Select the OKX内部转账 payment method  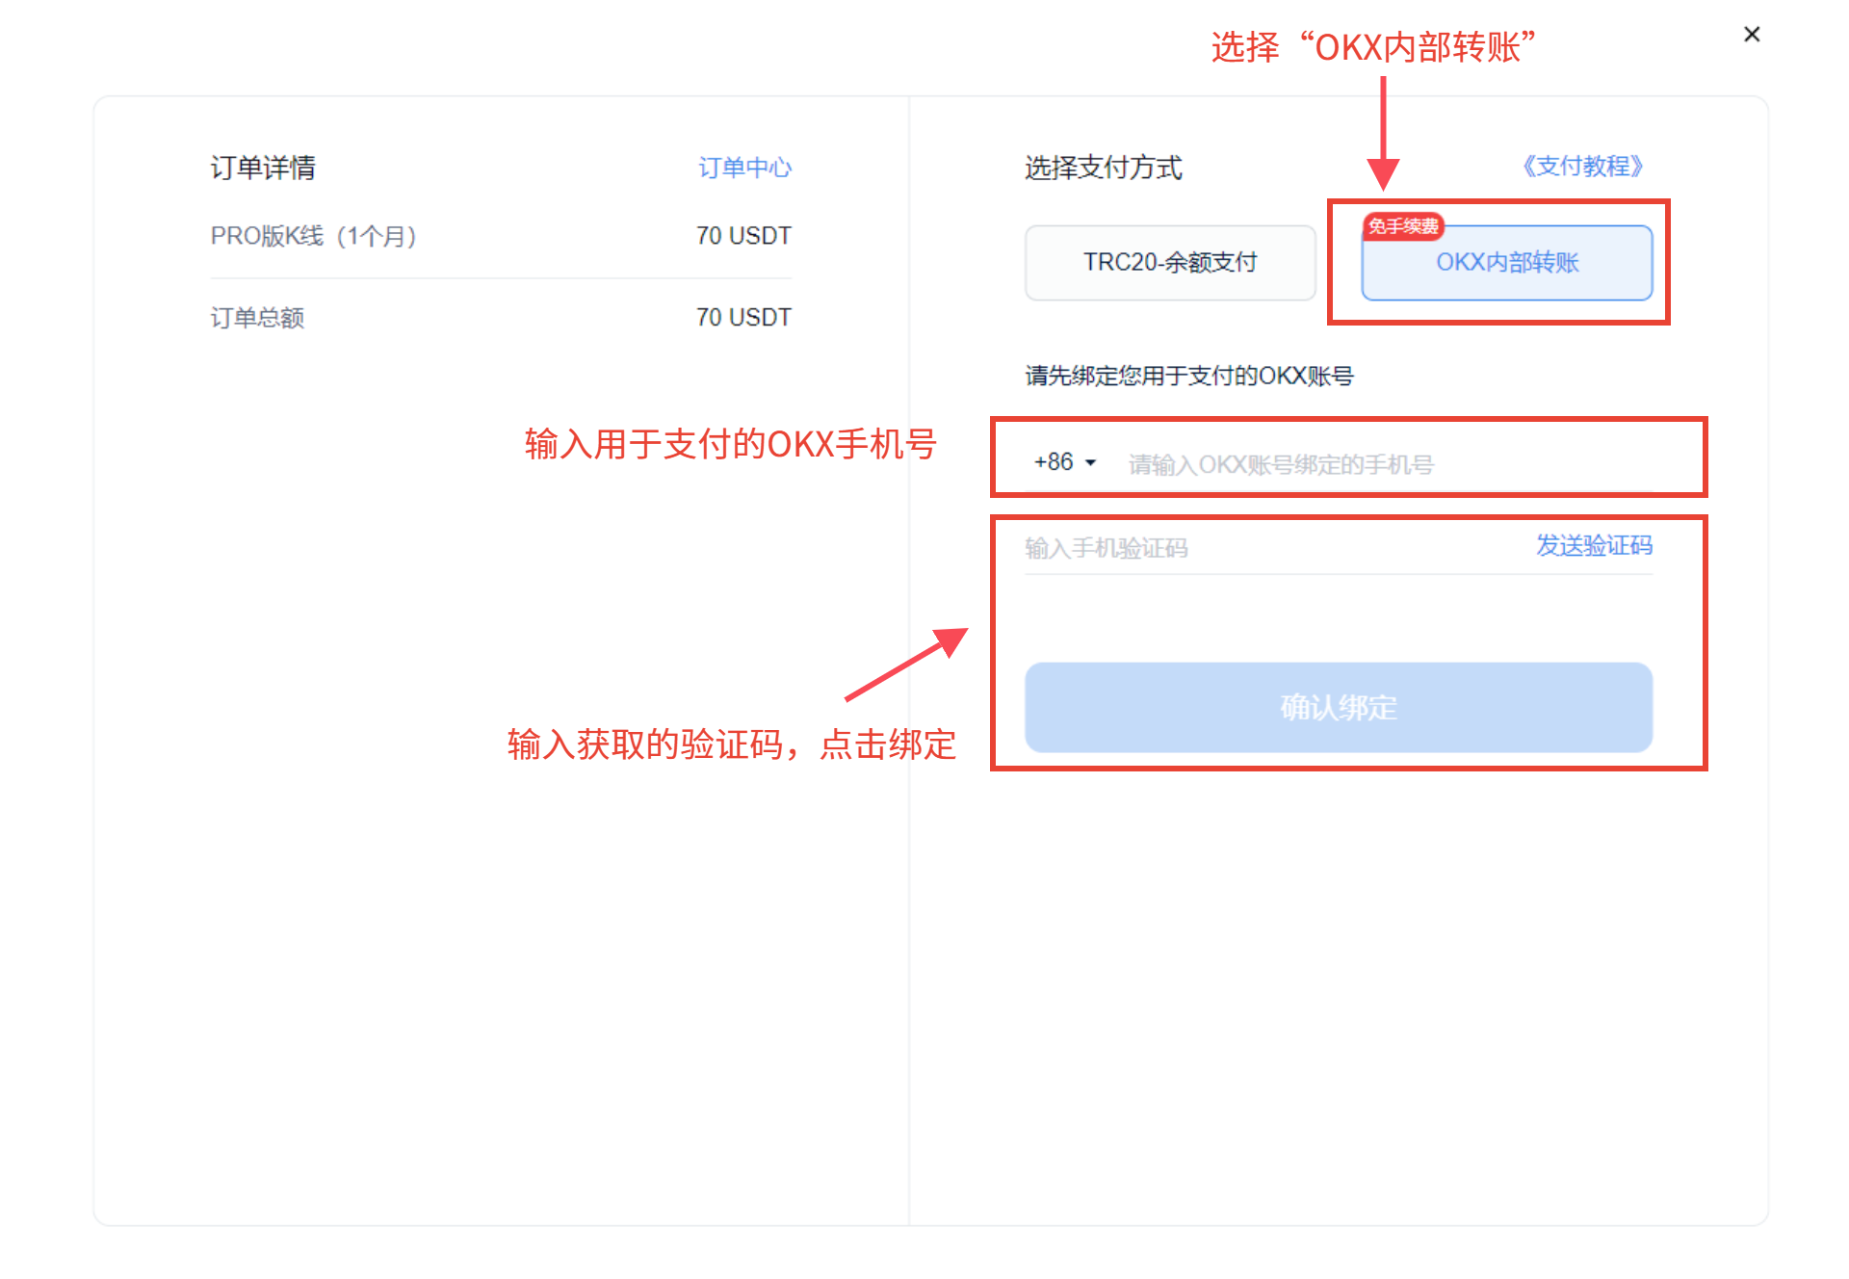coord(1507,262)
